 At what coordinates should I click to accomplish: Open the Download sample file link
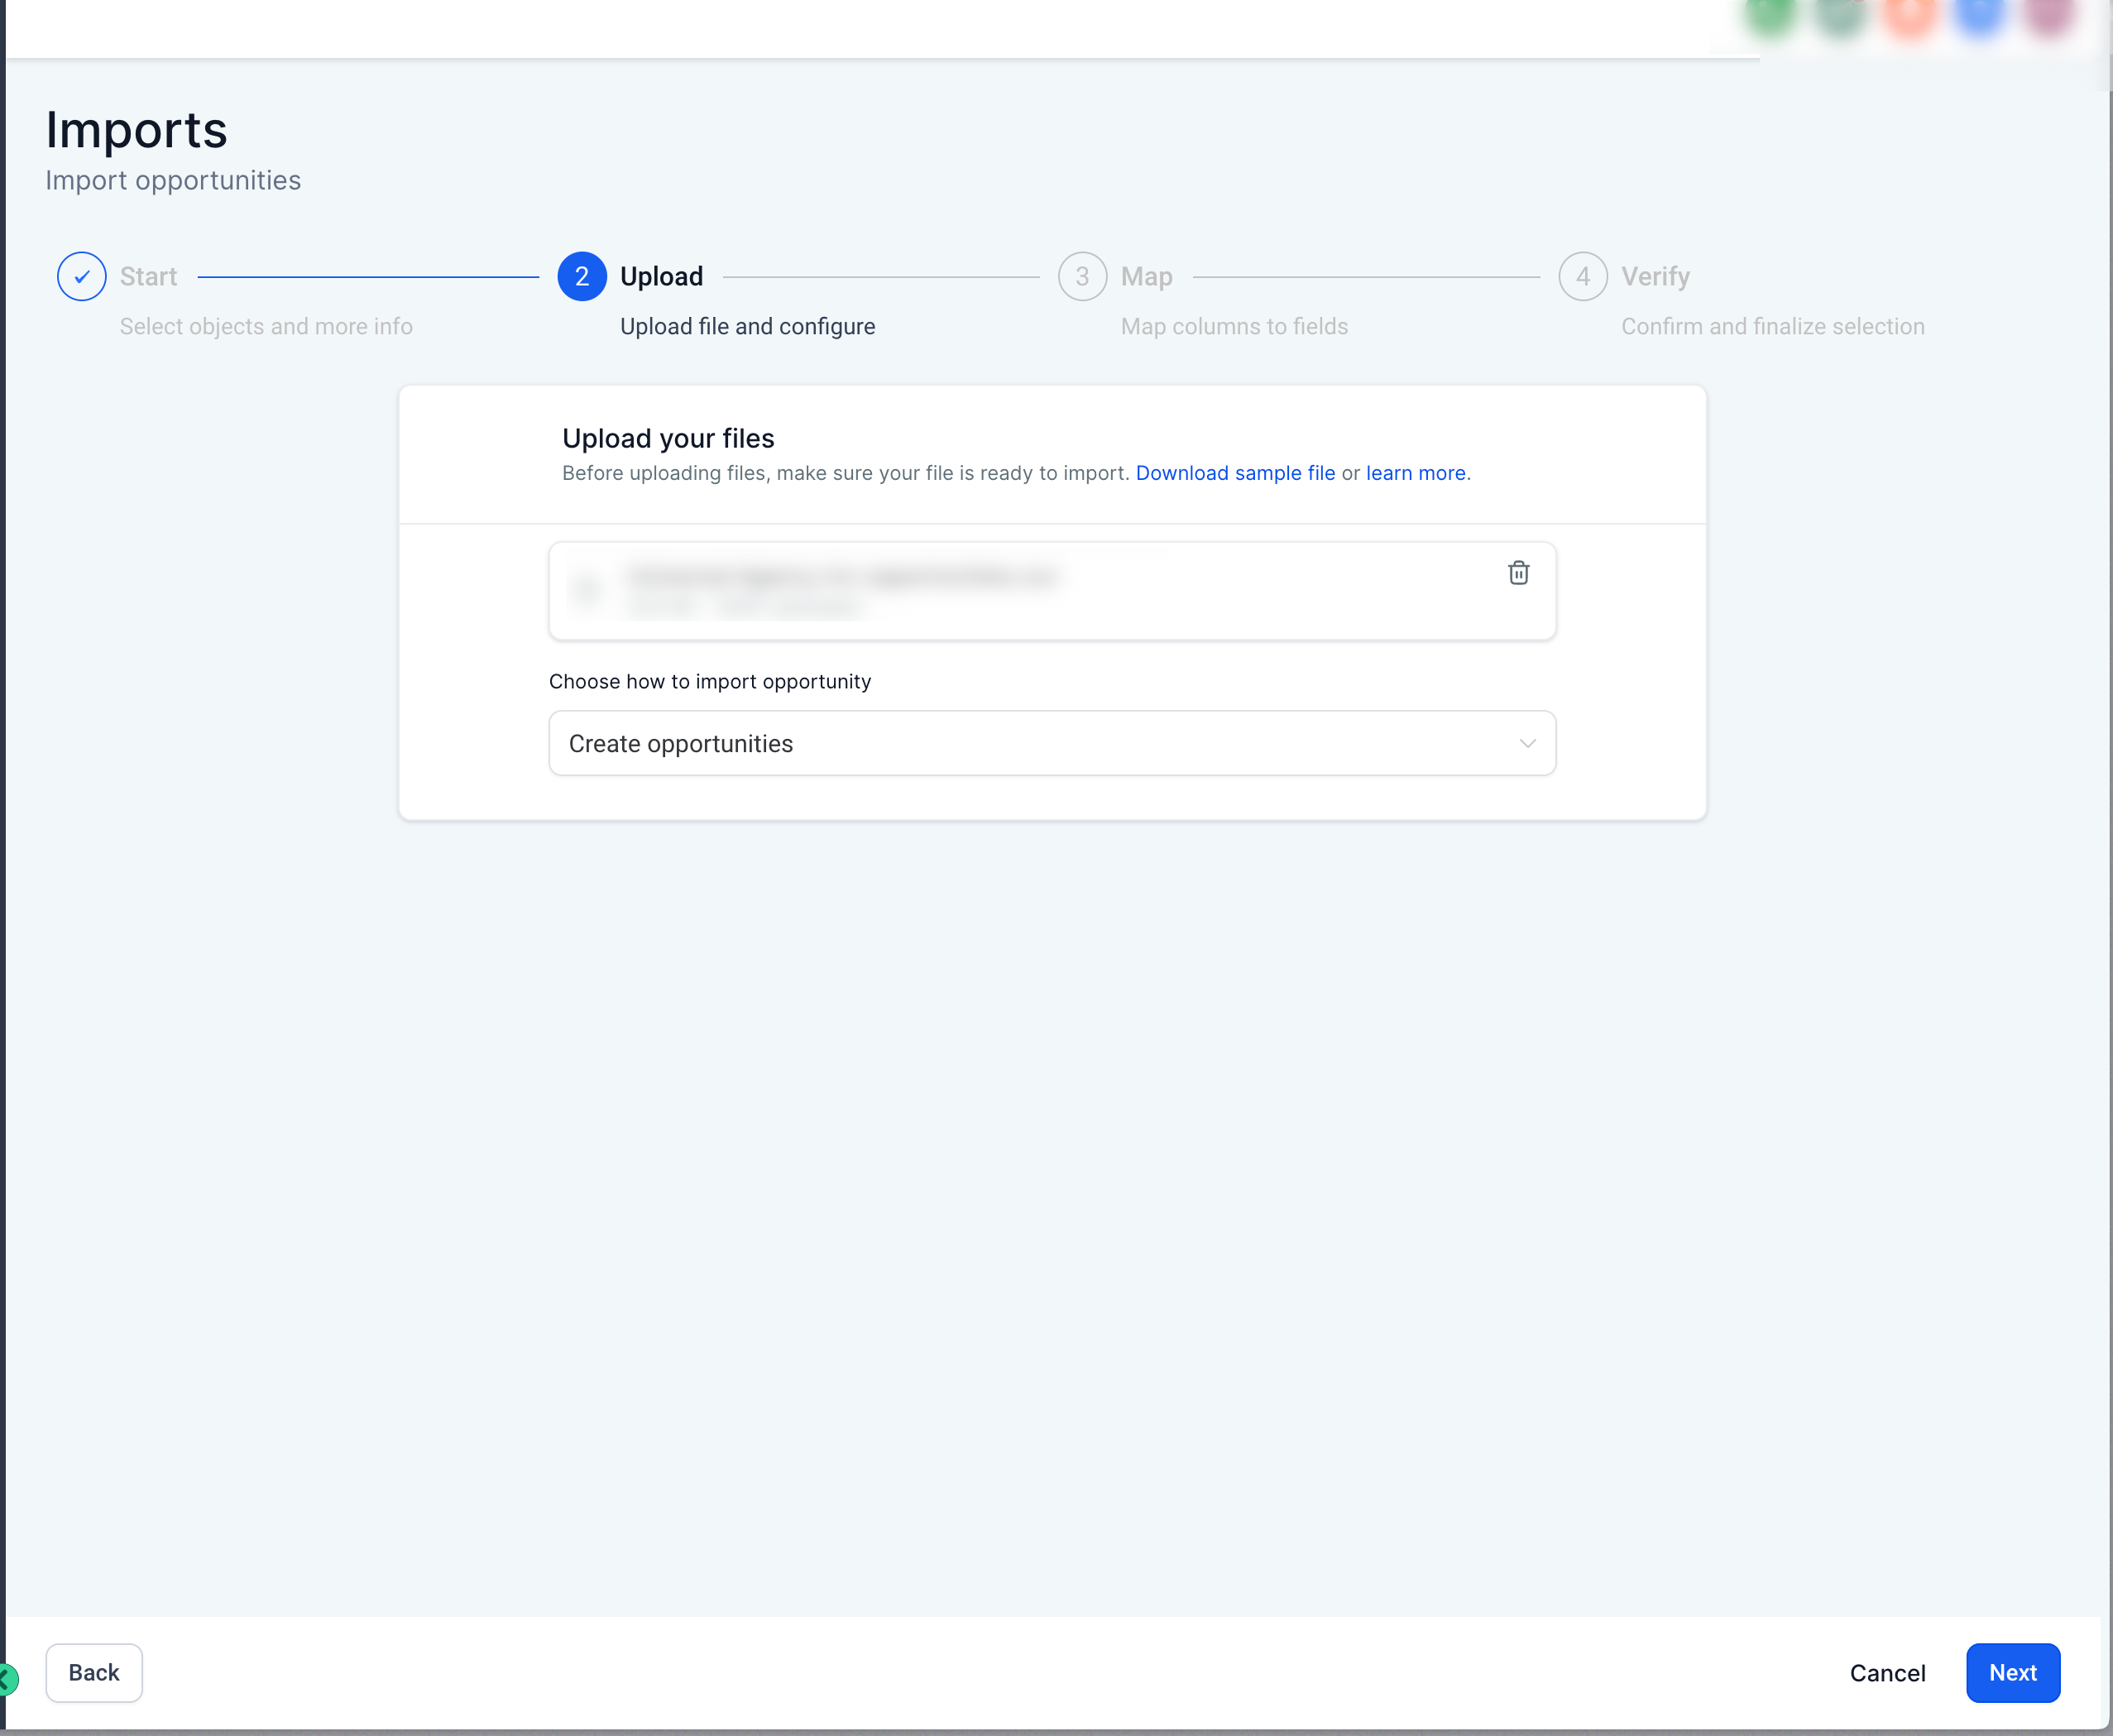coord(1235,473)
